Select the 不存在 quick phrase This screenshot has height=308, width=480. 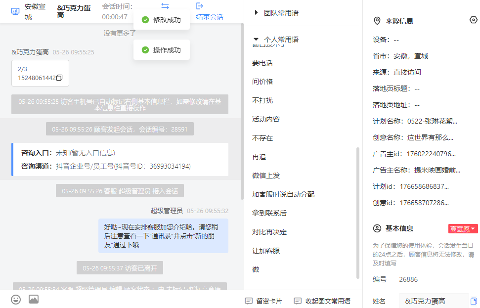[x=262, y=138]
